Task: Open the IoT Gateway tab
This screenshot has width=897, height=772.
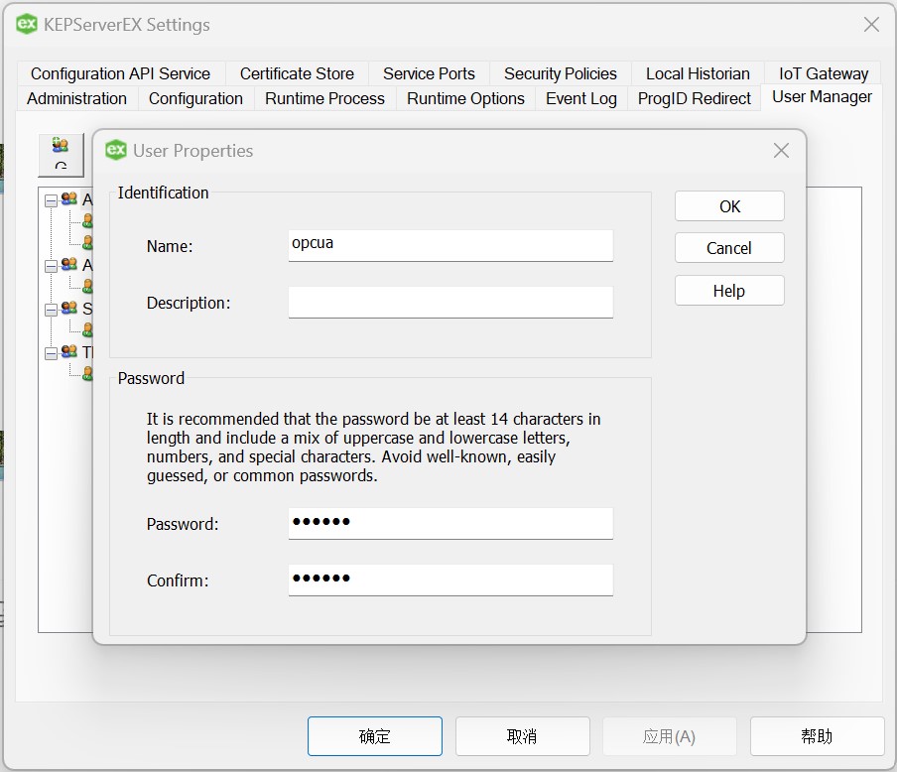Action: pos(823,73)
